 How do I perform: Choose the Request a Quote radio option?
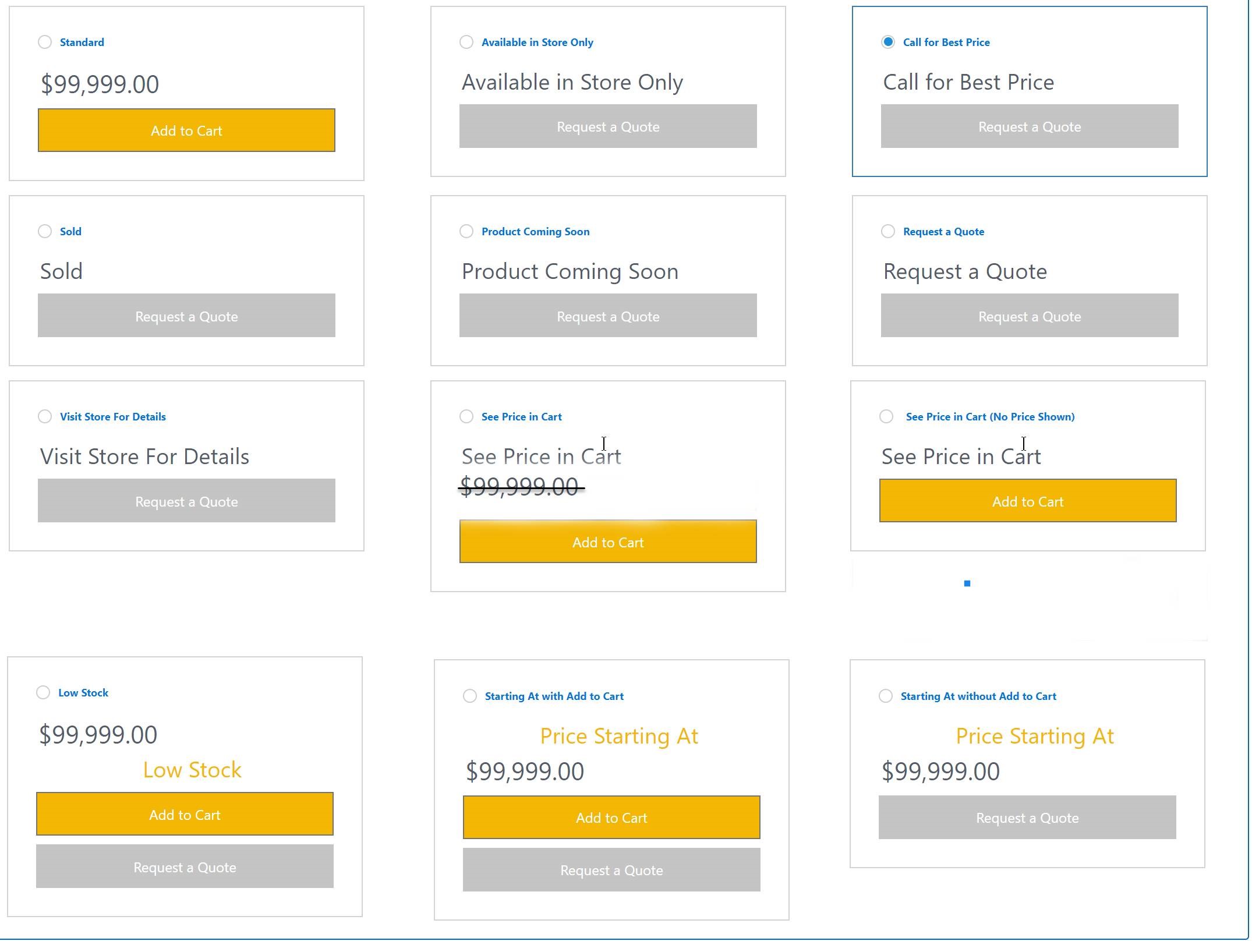coord(888,231)
